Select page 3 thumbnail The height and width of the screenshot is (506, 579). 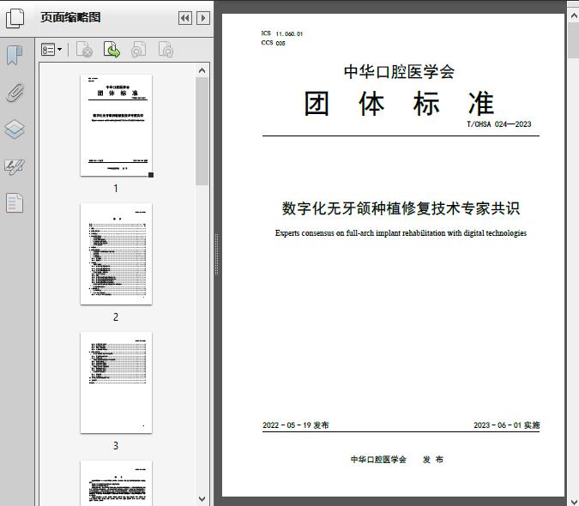point(116,383)
